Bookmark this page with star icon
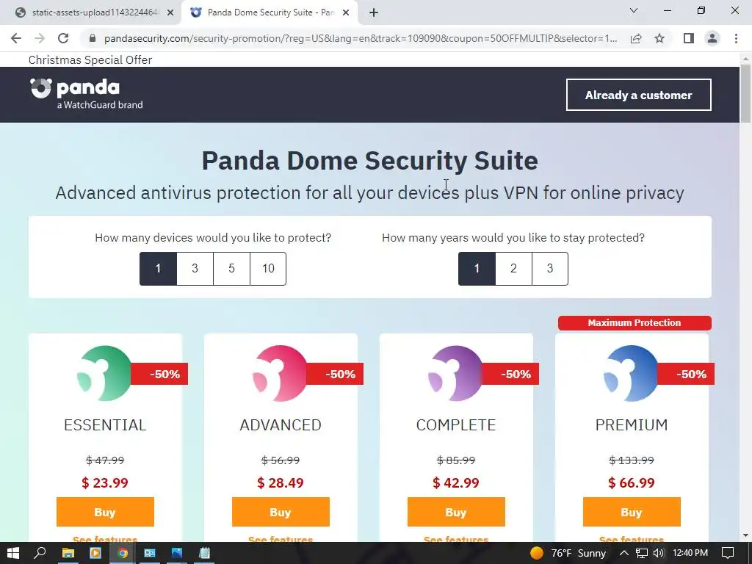Screen dimensions: 752x564 [x=660, y=38]
